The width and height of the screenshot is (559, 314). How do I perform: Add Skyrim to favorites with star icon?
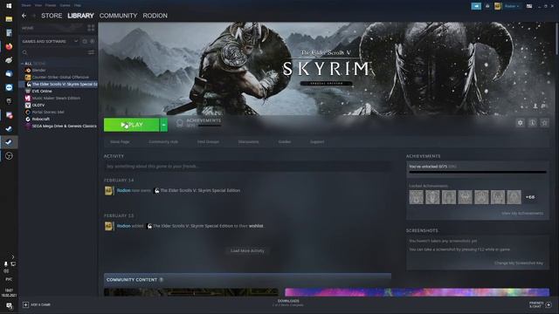[x=544, y=123]
